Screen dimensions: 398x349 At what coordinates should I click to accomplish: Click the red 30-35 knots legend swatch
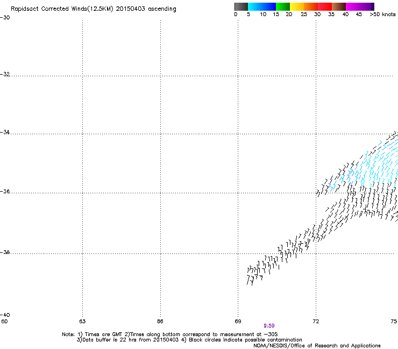click(x=325, y=6)
